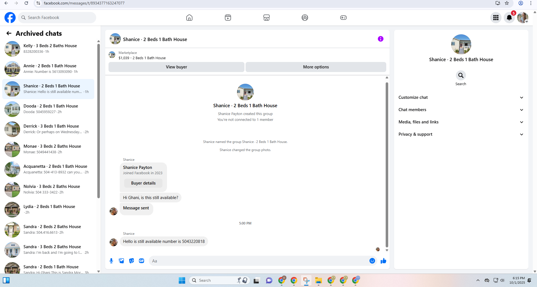Screen dimensions: 537x287
Task: Expand Media, files and links section
Action: pyautogui.click(x=461, y=122)
